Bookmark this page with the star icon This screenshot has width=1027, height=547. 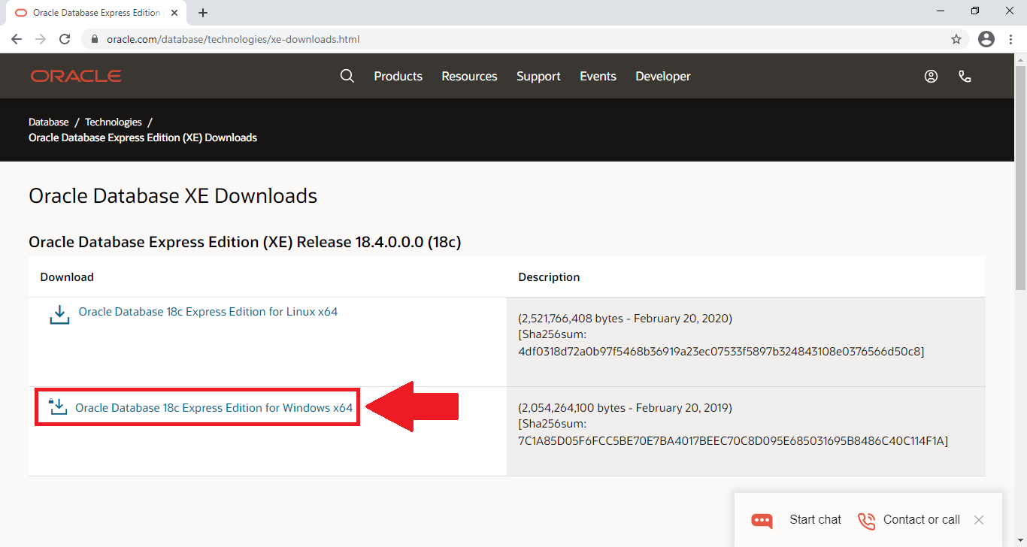(956, 39)
